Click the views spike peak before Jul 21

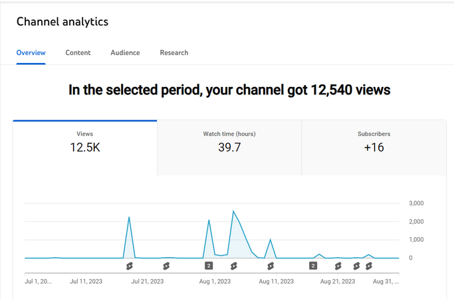[129, 217]
